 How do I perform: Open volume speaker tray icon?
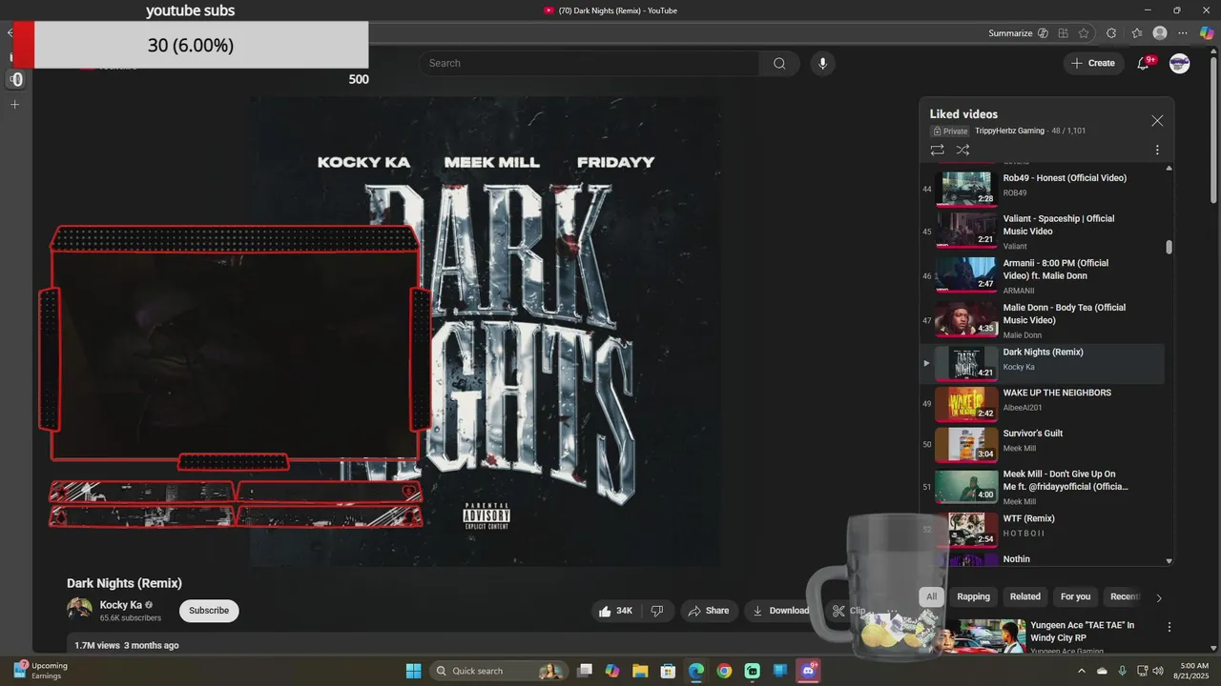coord(1158,671)
